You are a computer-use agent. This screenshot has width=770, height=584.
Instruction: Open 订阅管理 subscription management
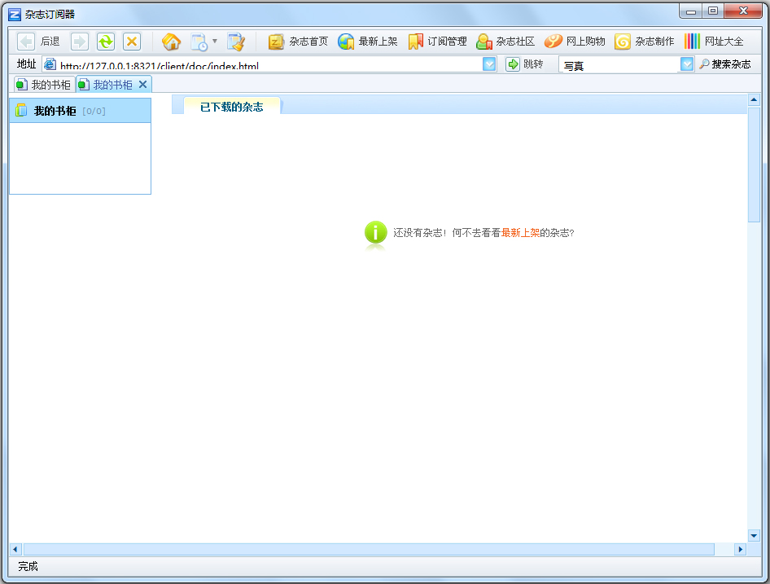(437, 42)
